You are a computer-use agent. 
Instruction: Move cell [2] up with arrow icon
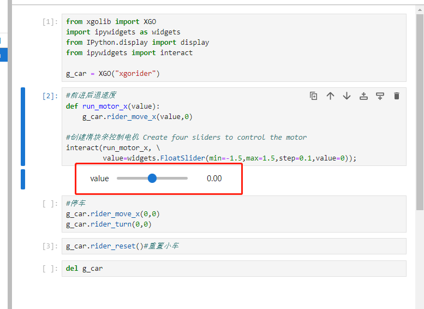(330, 96)
